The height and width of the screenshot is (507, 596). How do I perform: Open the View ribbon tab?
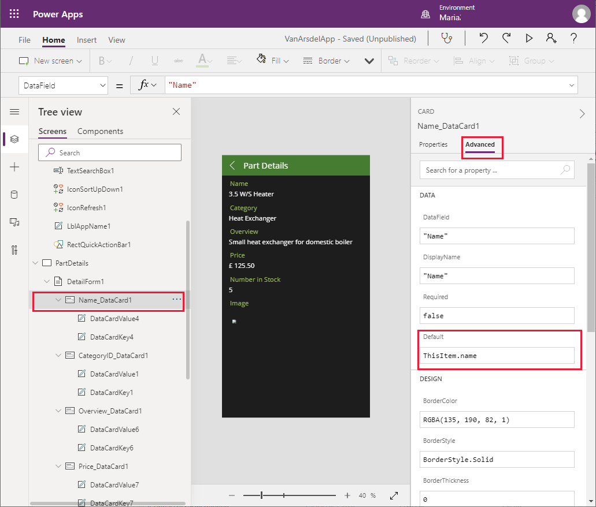pyautogui.click(x=117, y=40)
